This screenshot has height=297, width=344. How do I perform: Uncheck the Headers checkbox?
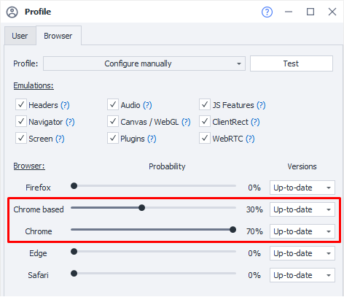[x=21, y=104]
